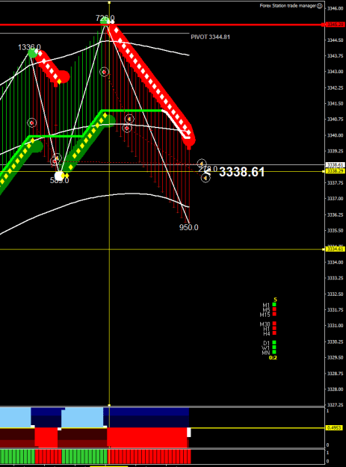Click the M30 timeframe red square
Screen dimensions: 346x467
274,323
